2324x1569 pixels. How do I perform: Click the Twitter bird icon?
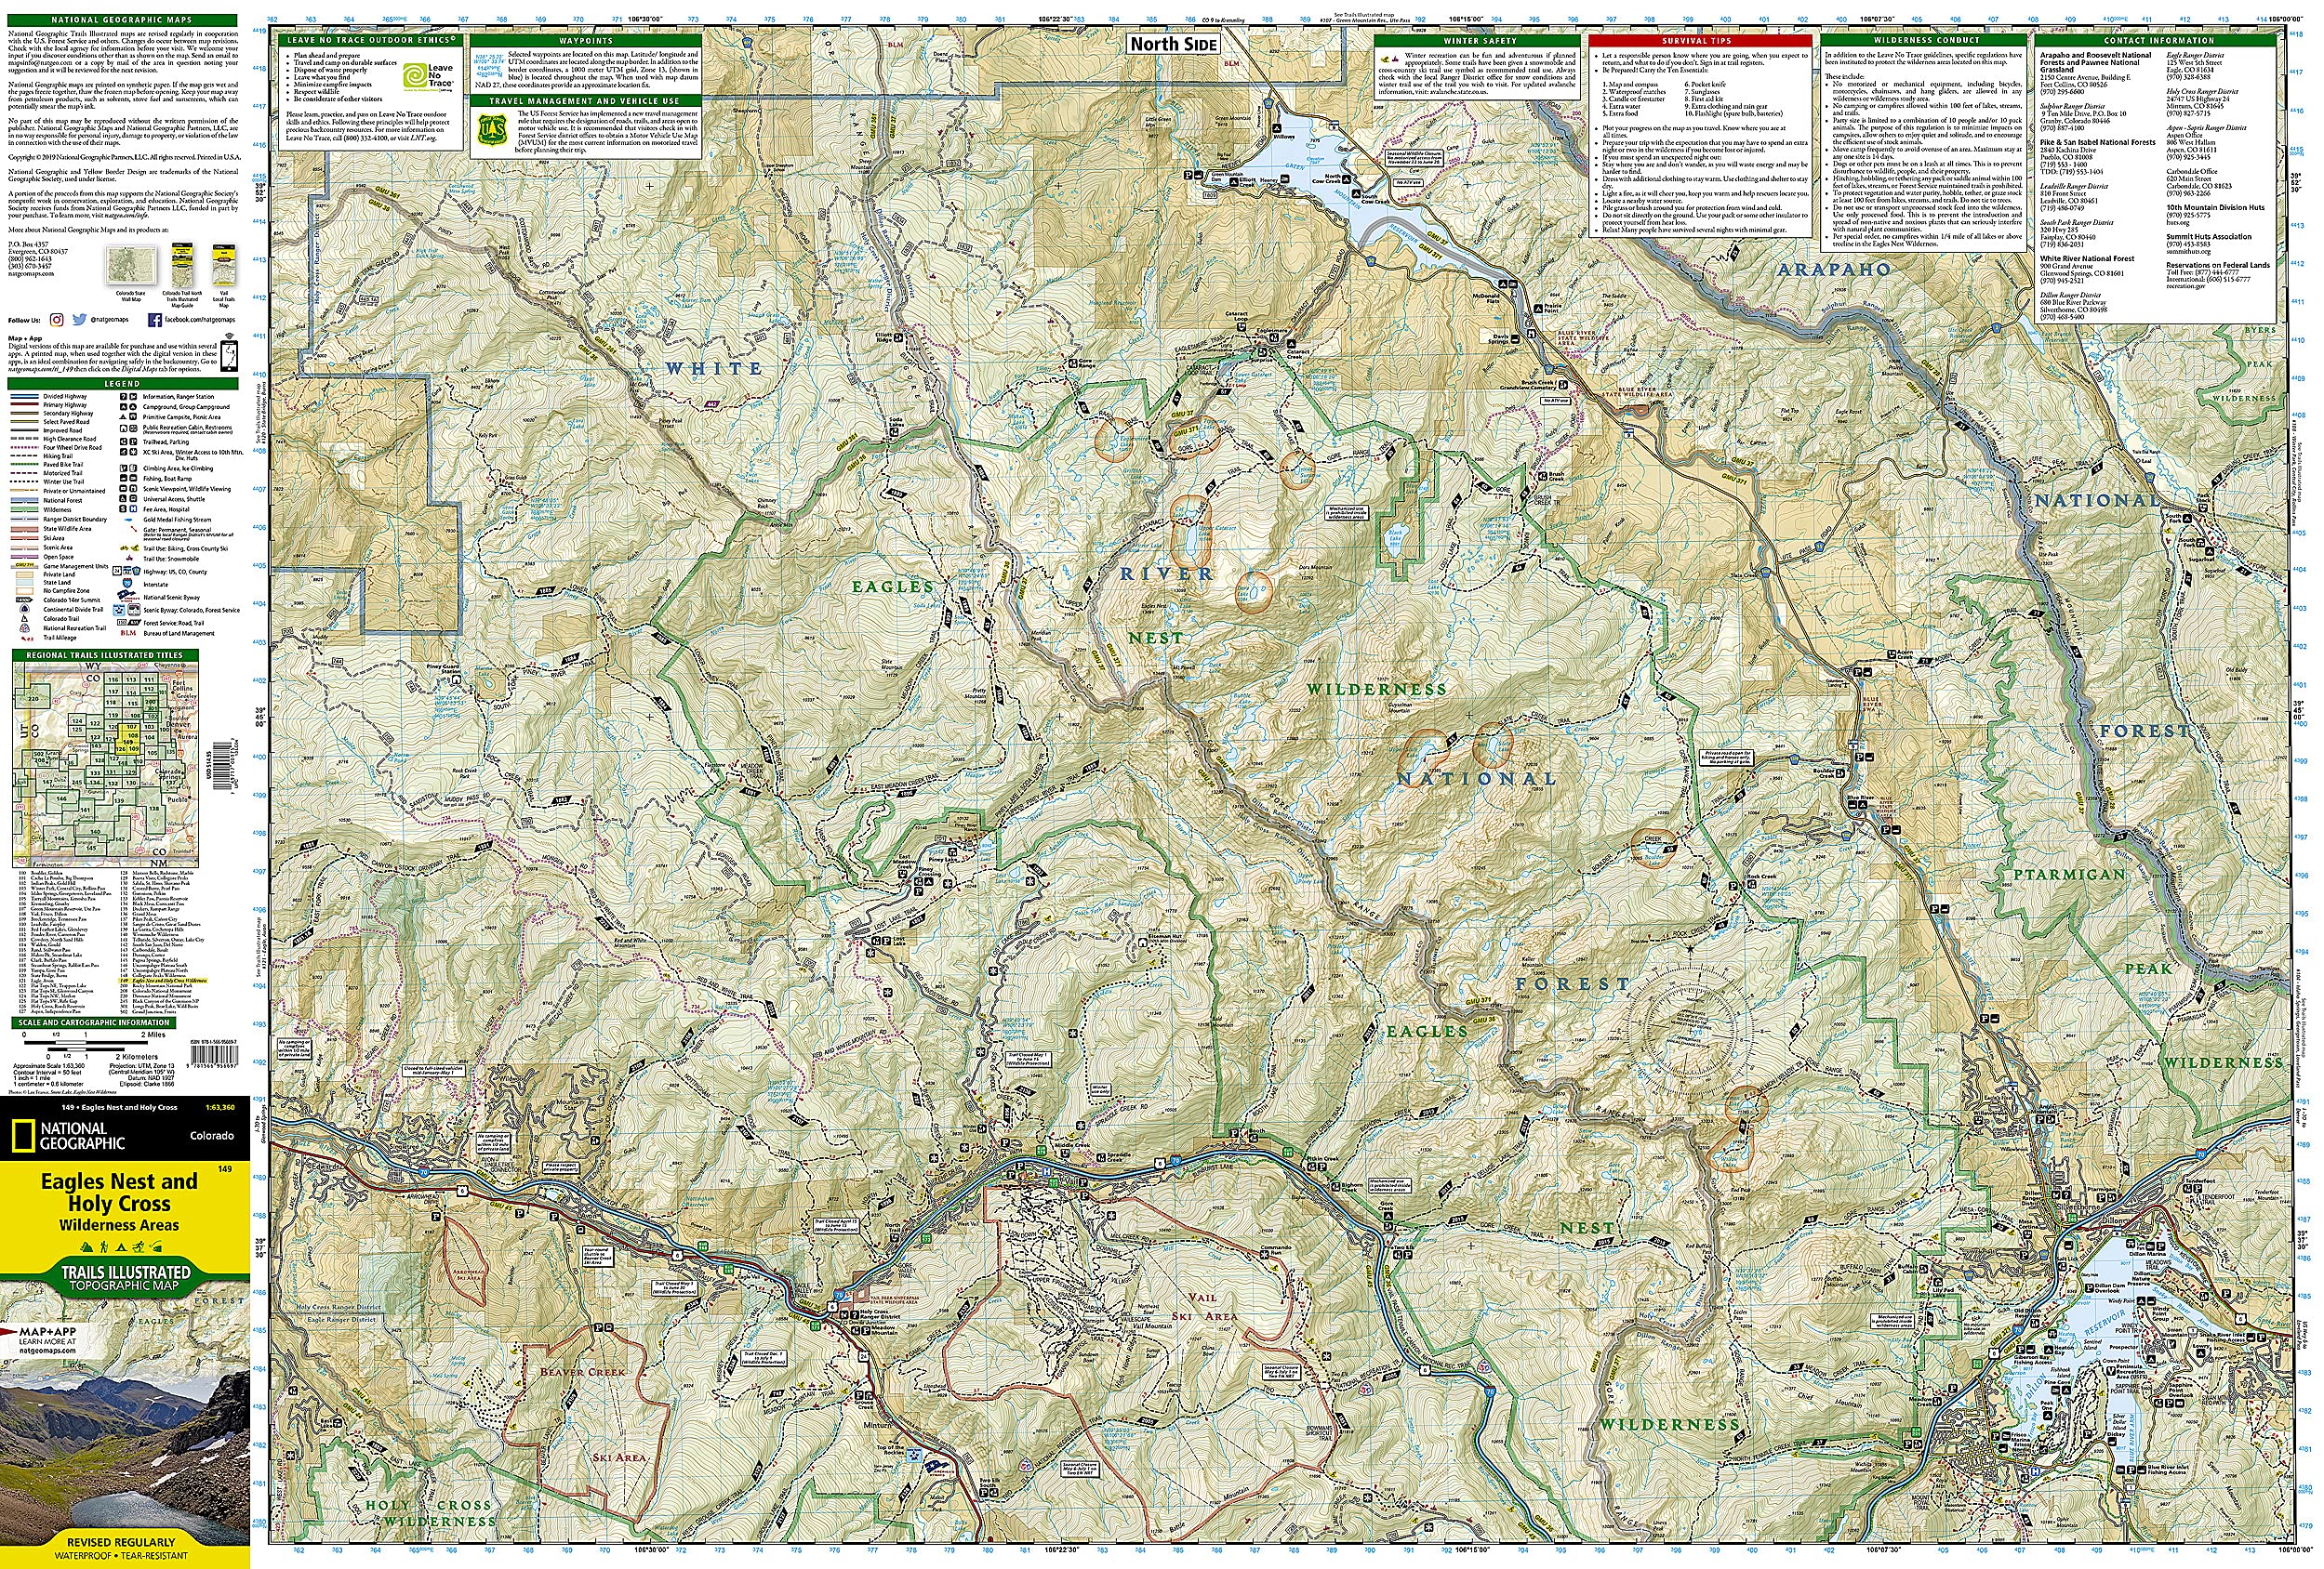(x=80, y=320)
